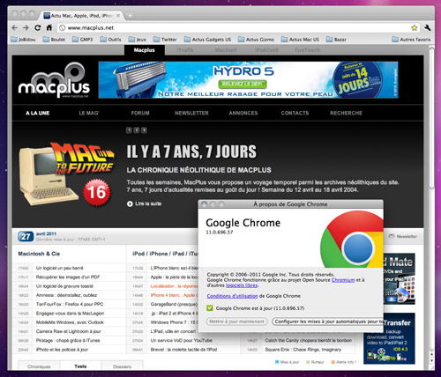Switch to the Dossiers tab
This screenshot has height=377, width=441.
click(x=122, y=366)
